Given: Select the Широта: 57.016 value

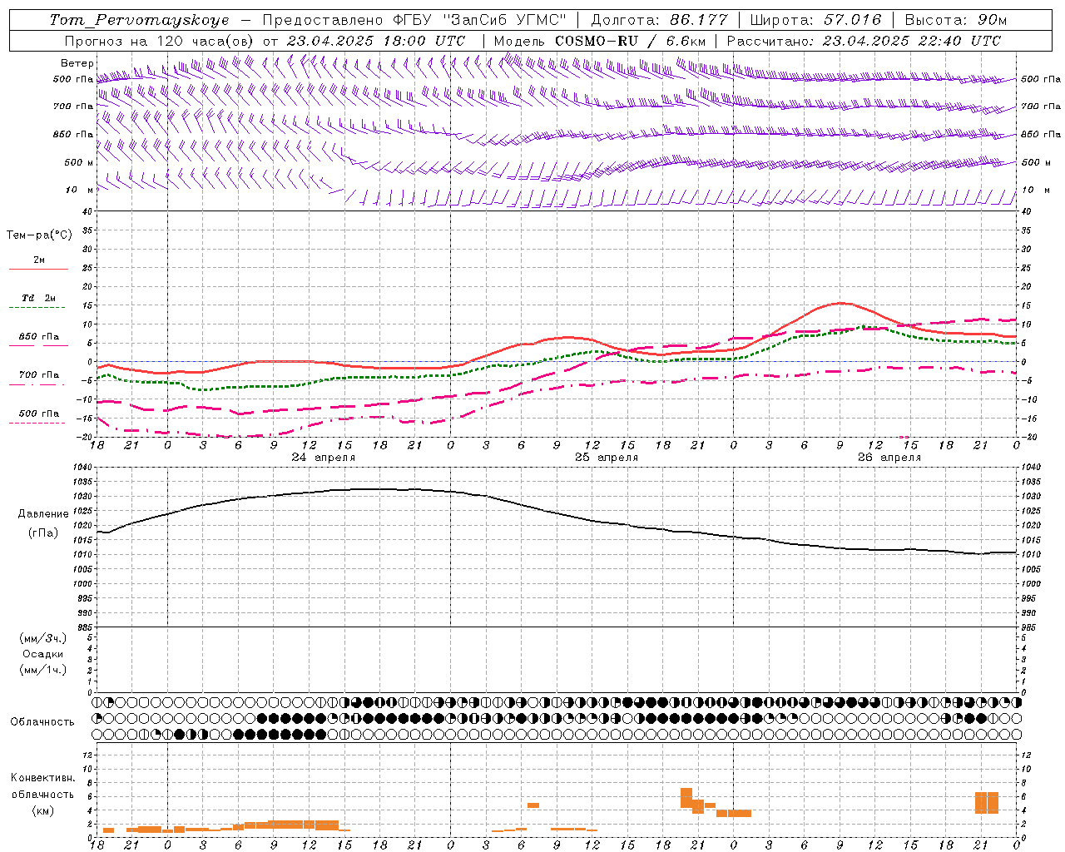Looking at the screenshot, I should (x=815, y=20).
